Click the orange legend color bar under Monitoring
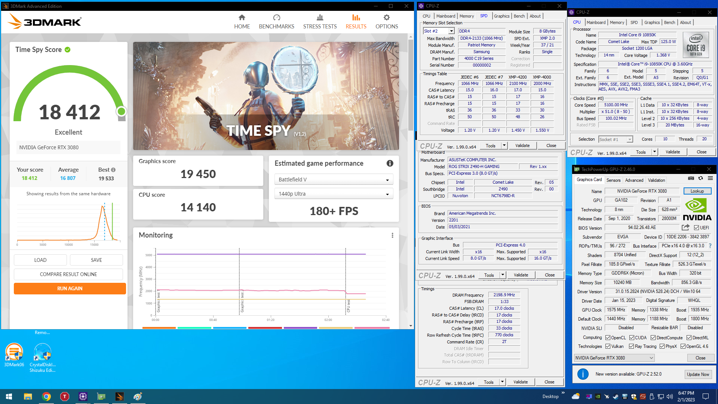The width and height of the screenshot is (718, 404). pyautogui.click(x=159, y=328)
